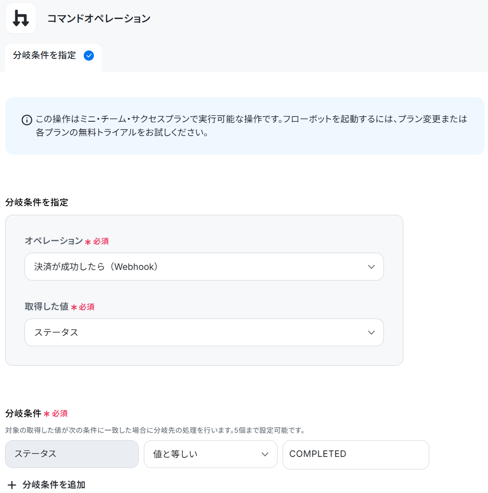Click the オペレーション required label

tap(67, 241)
